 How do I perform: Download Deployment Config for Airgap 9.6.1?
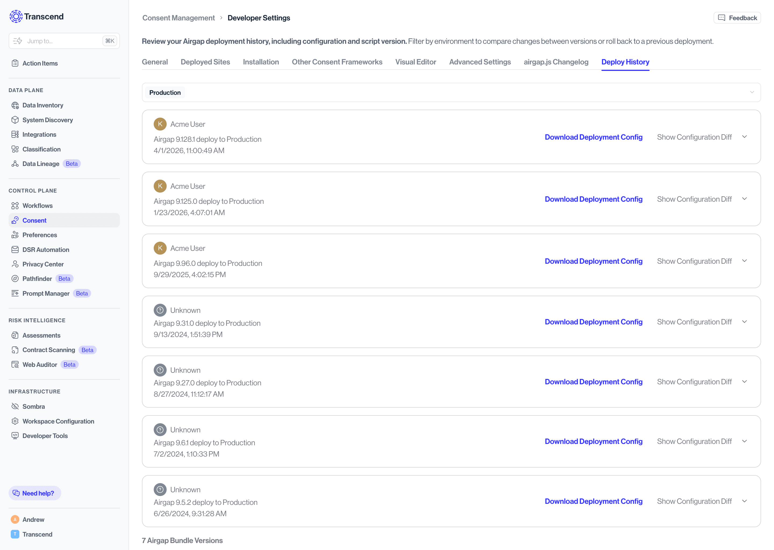coord(593,441)
